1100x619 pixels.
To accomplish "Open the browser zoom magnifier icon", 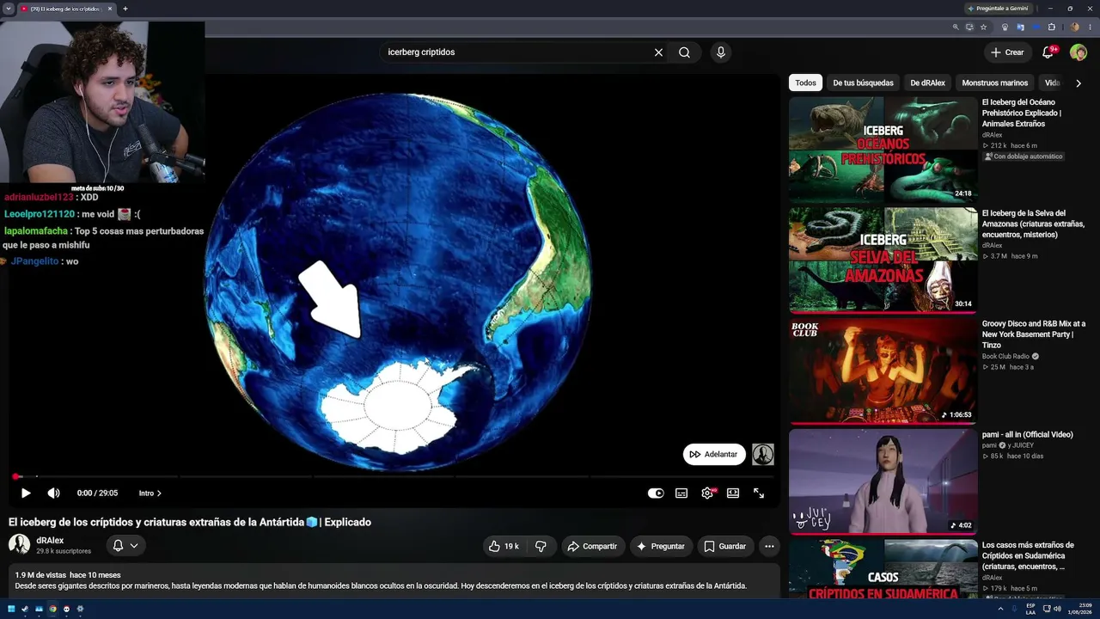I will (x=956, y=27).
